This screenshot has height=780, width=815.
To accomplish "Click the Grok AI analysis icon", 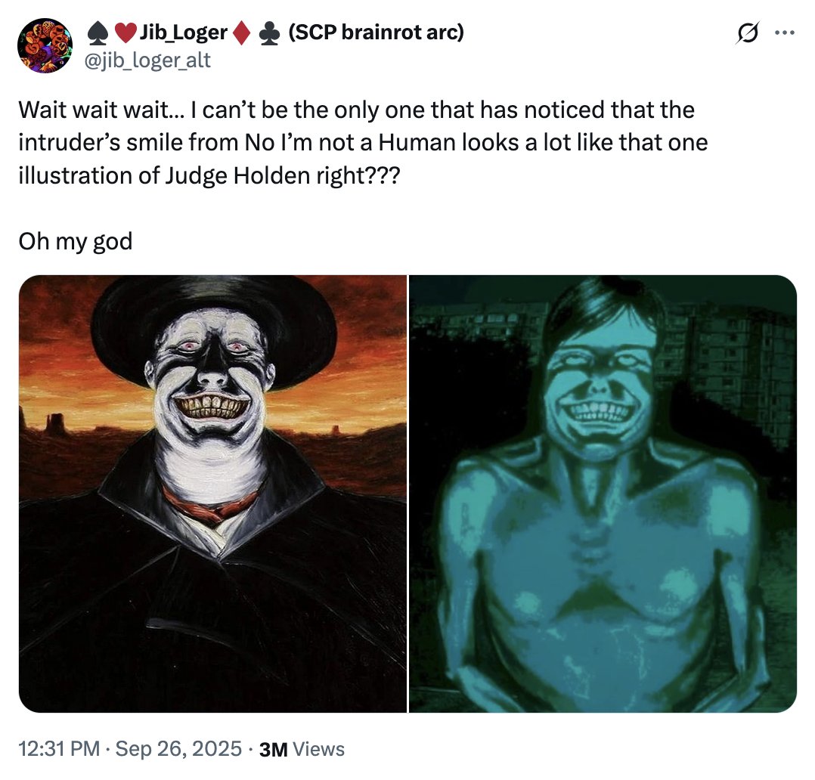I will click(x=748, y=32).
